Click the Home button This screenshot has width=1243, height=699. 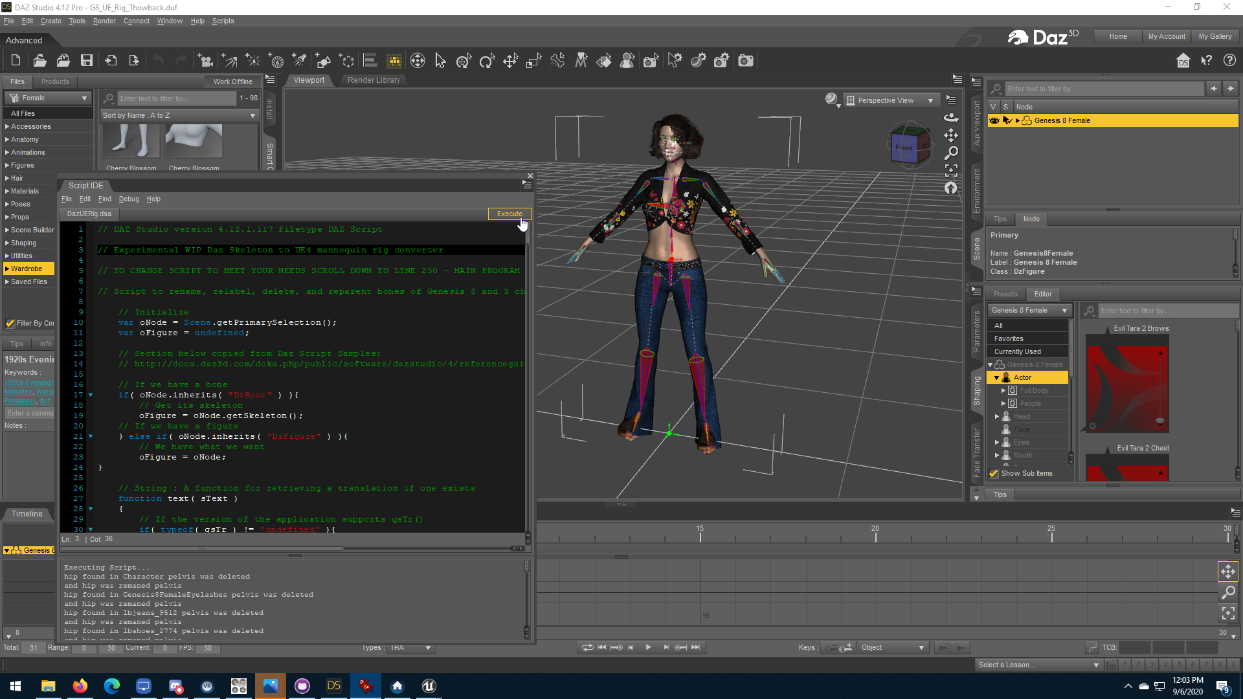(1118, 36)
